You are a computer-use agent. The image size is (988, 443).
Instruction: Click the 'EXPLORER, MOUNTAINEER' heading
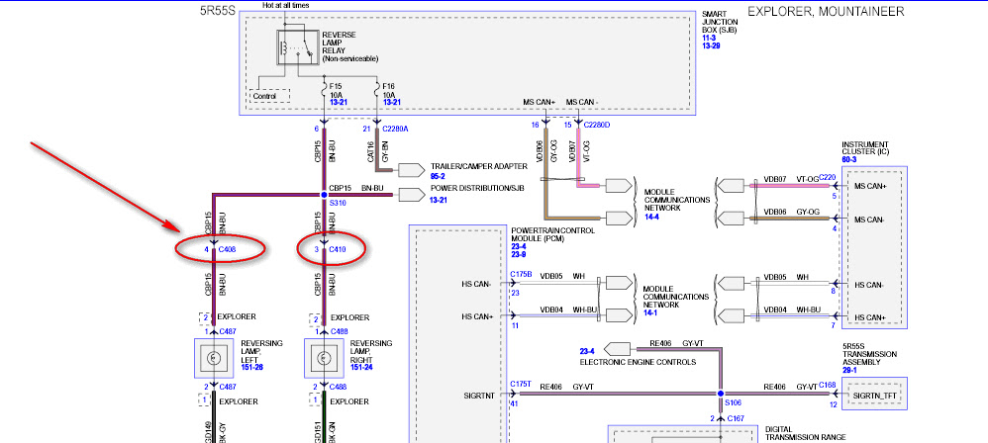point(826,11)
